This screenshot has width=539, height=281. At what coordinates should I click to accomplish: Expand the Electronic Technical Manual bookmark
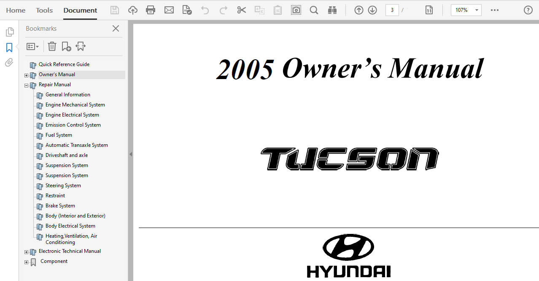pos(26,252)
